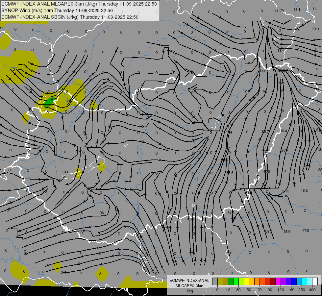Click the magenta swatch in the color scale
The height and width of the screenshot is (296, 322).
click(x=278, y=281)
